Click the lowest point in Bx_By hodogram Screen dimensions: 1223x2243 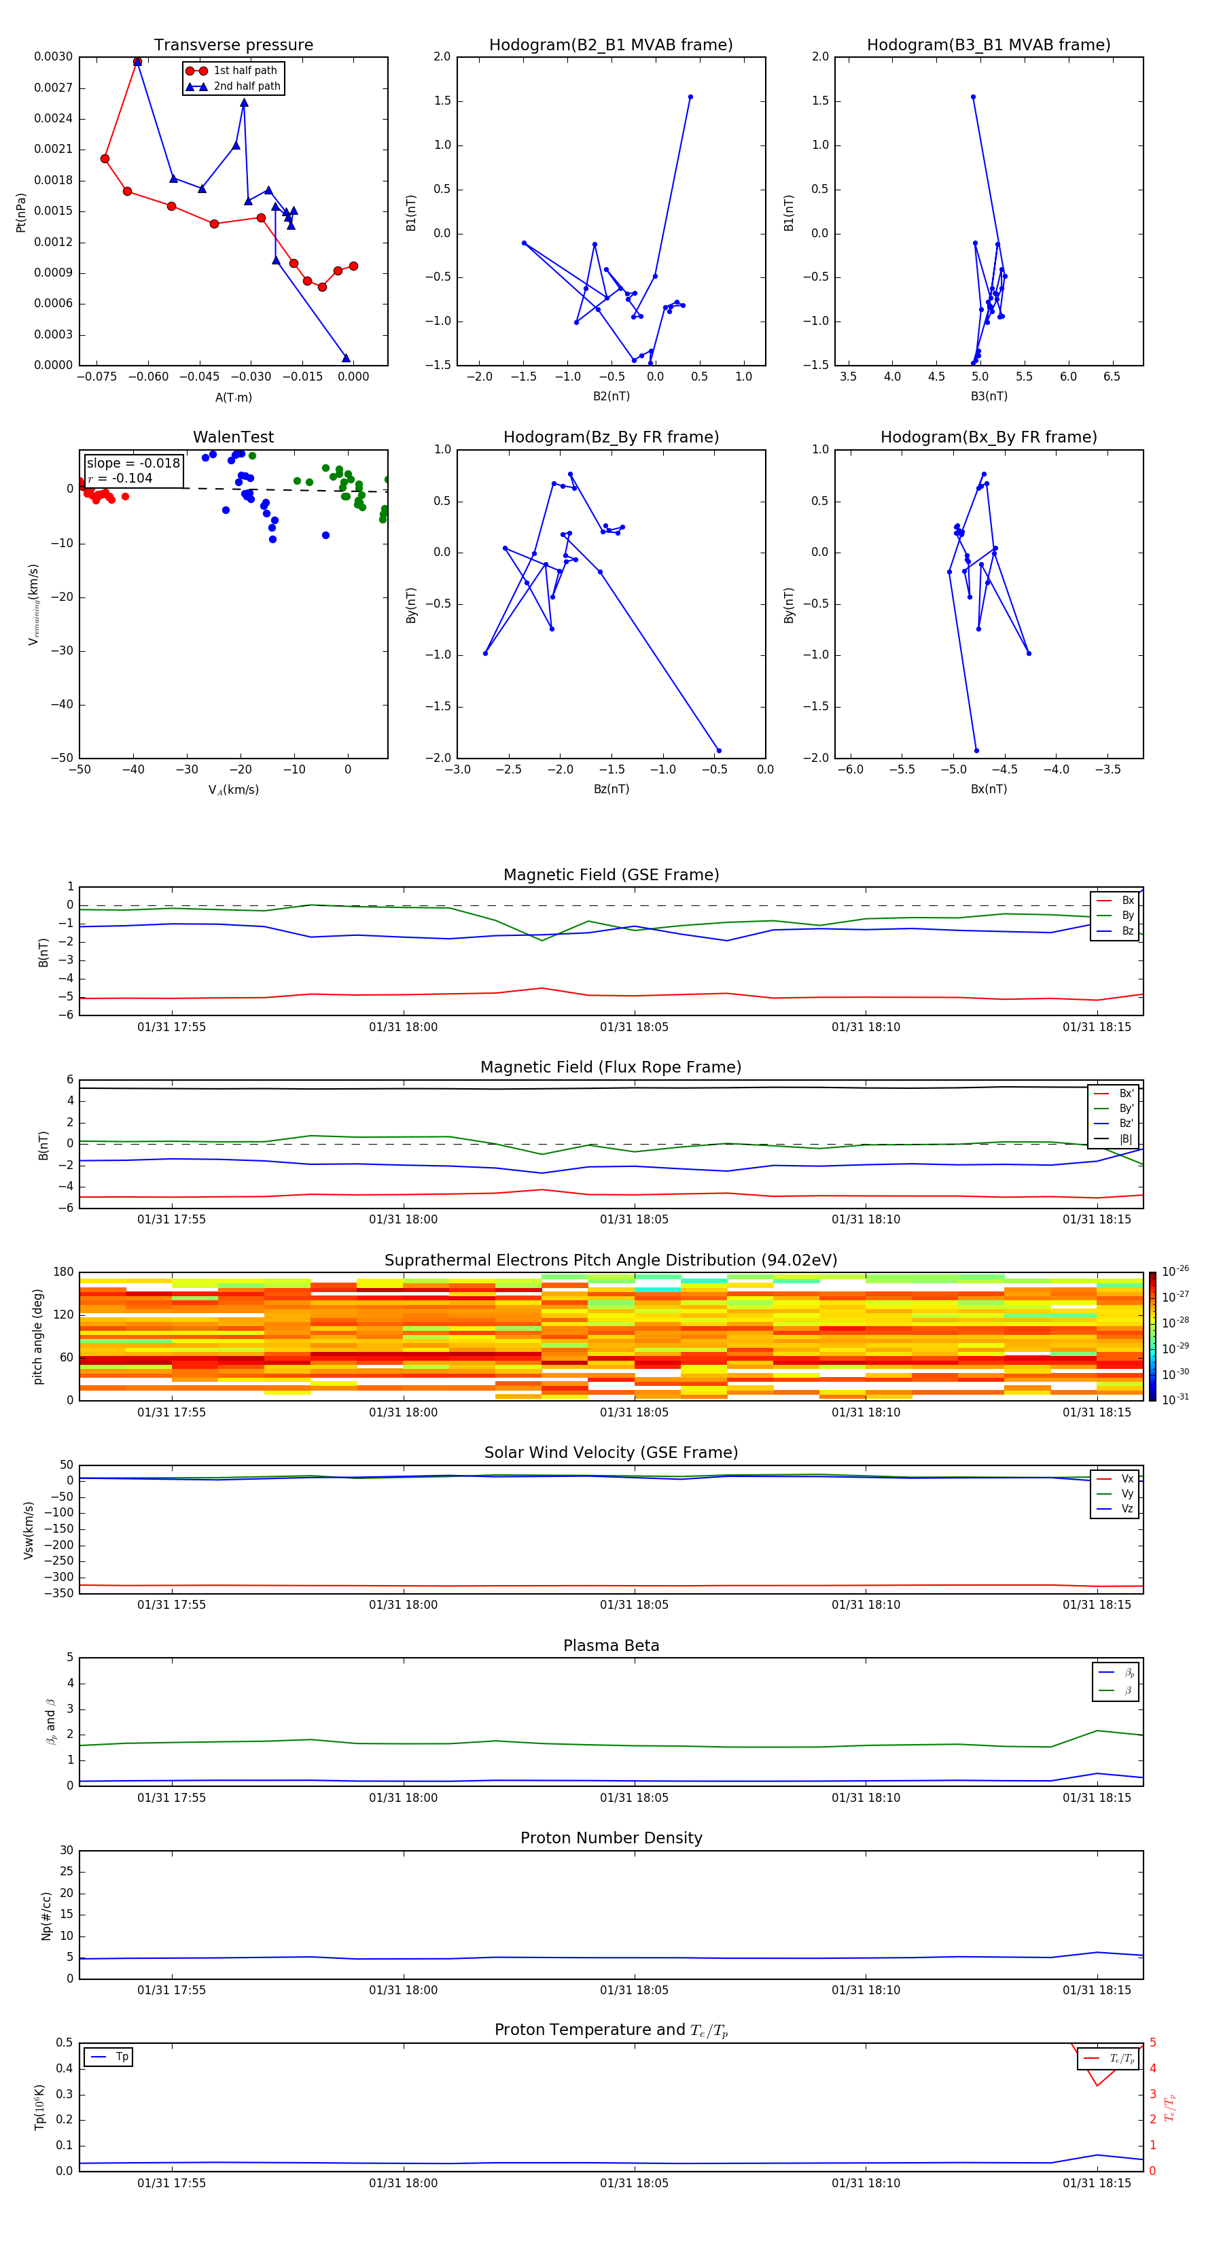[x=976, y=750]
